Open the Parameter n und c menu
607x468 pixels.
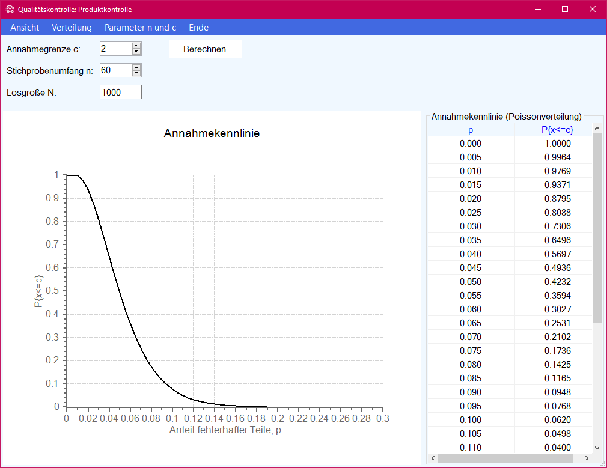(x=140, y=28)
